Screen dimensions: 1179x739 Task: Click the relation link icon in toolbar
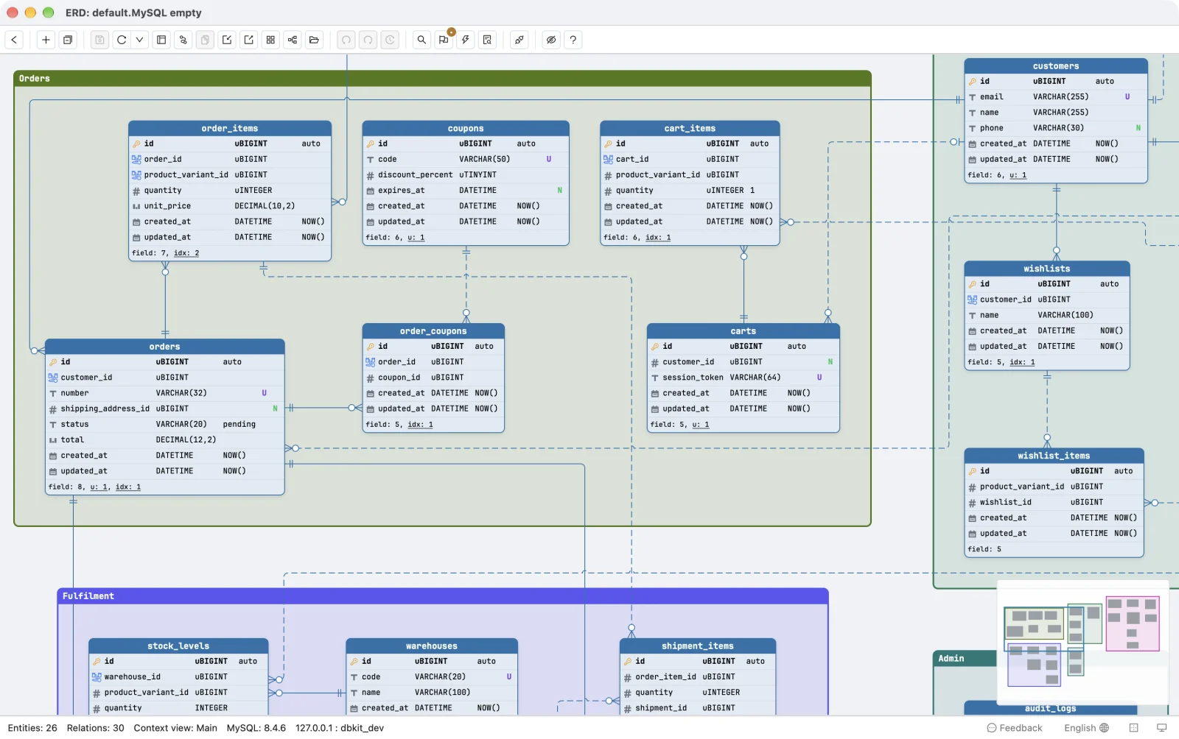[183, 40]
